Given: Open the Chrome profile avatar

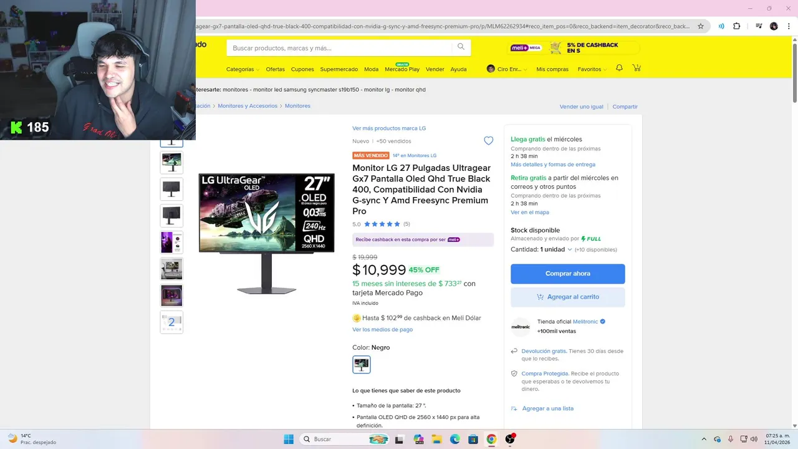Looking at the screenshot, I should click(x=774, y=26).
